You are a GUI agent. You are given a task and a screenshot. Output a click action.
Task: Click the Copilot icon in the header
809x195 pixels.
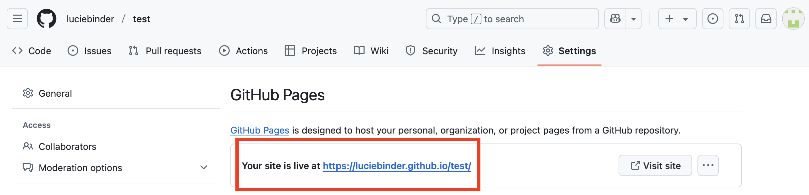coord(616,19)
